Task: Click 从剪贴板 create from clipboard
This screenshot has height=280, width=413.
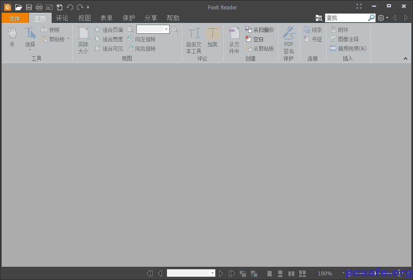Action: pyautogui.click(x=260, y=49)
